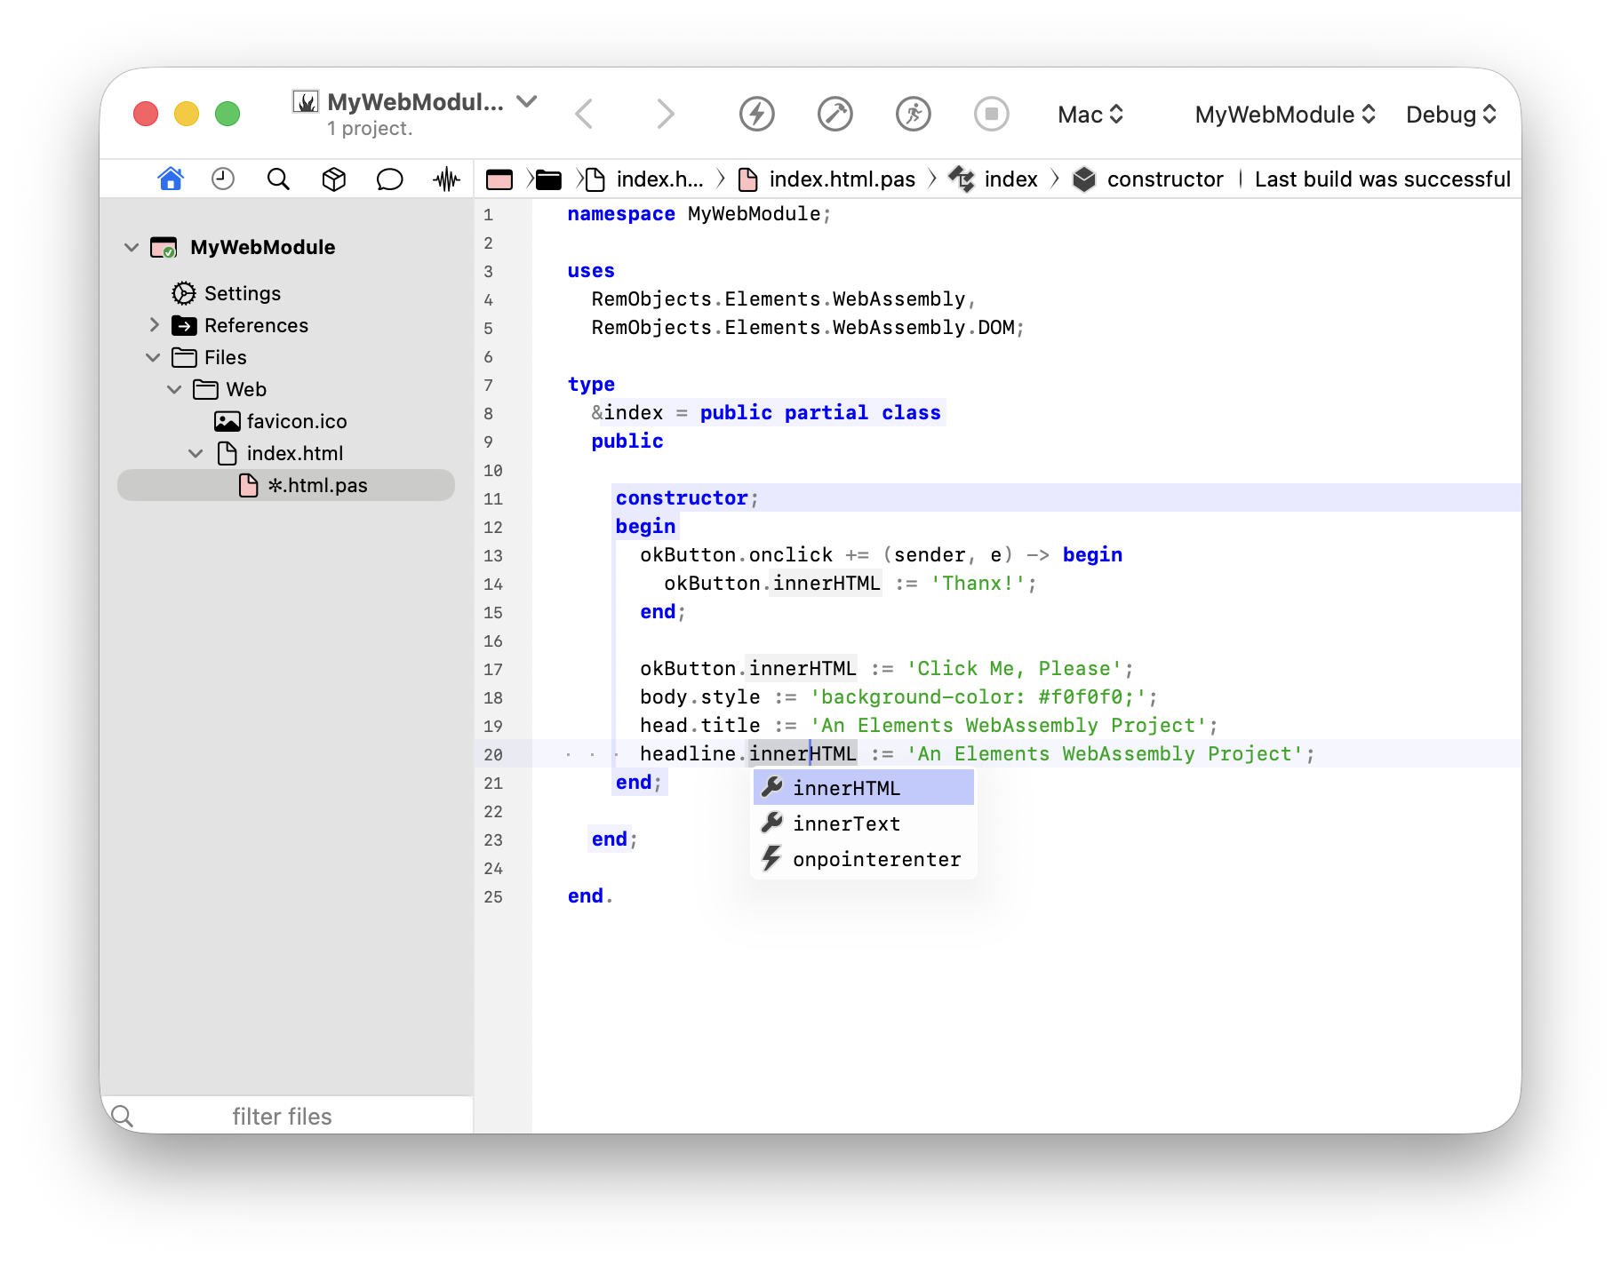Click the Stop toolbar button
1621x1265 pixels.
coord(991,114)
